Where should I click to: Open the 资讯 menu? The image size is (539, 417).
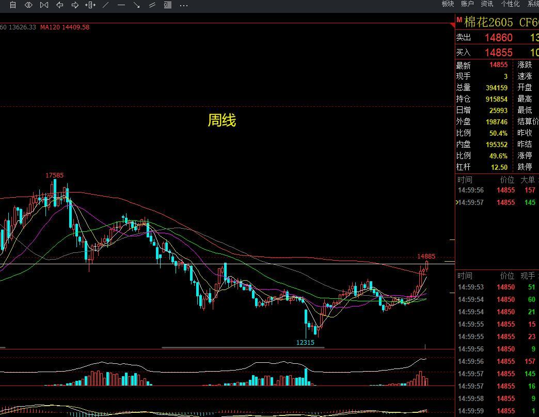487,4
